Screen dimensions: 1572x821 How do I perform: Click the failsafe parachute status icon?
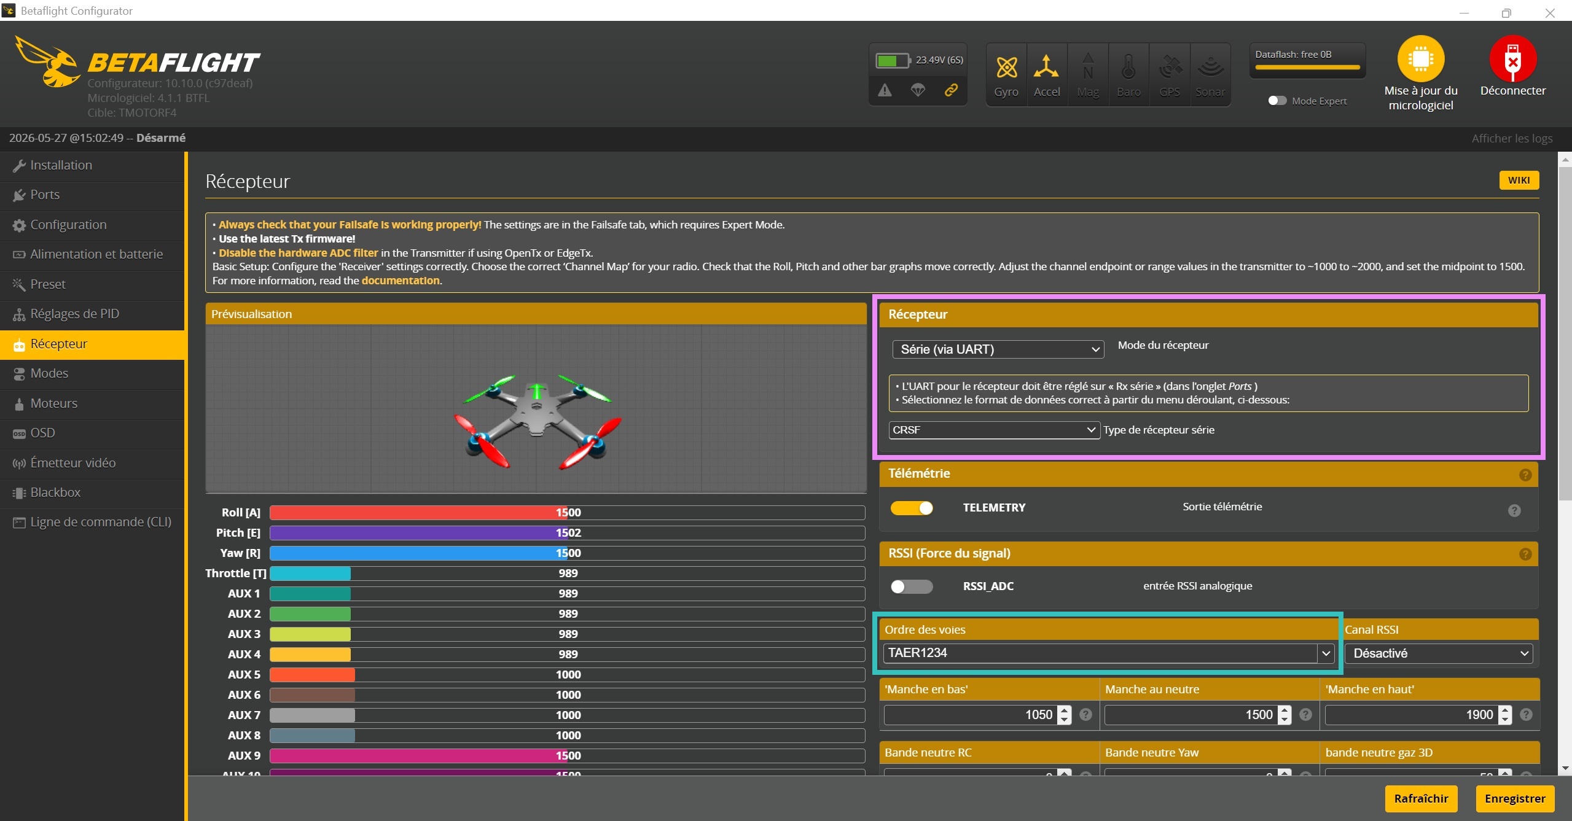918,90
